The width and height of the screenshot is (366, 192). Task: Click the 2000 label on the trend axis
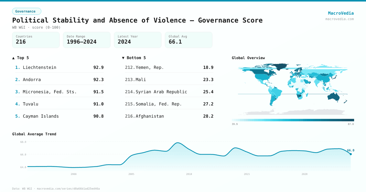74,174
